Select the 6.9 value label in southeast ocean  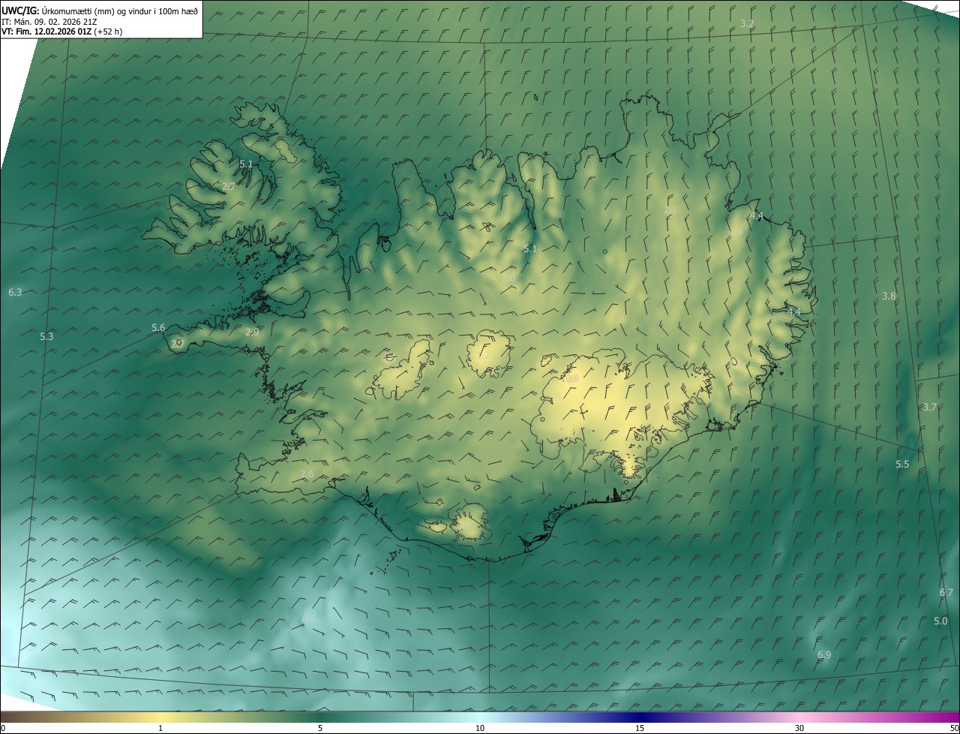[824, 655]
